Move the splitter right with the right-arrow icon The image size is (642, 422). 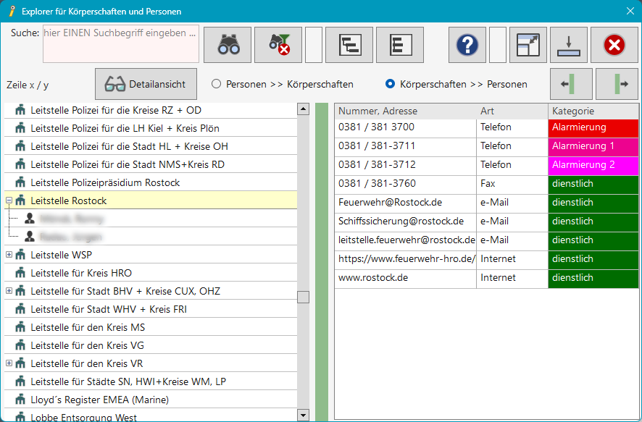[617, 84]
